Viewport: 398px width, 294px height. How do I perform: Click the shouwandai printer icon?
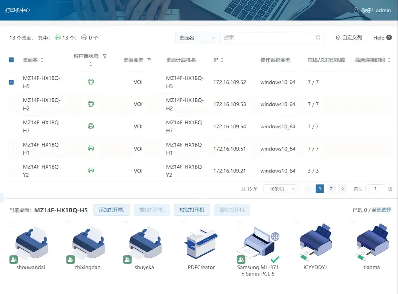click(31, 243)
